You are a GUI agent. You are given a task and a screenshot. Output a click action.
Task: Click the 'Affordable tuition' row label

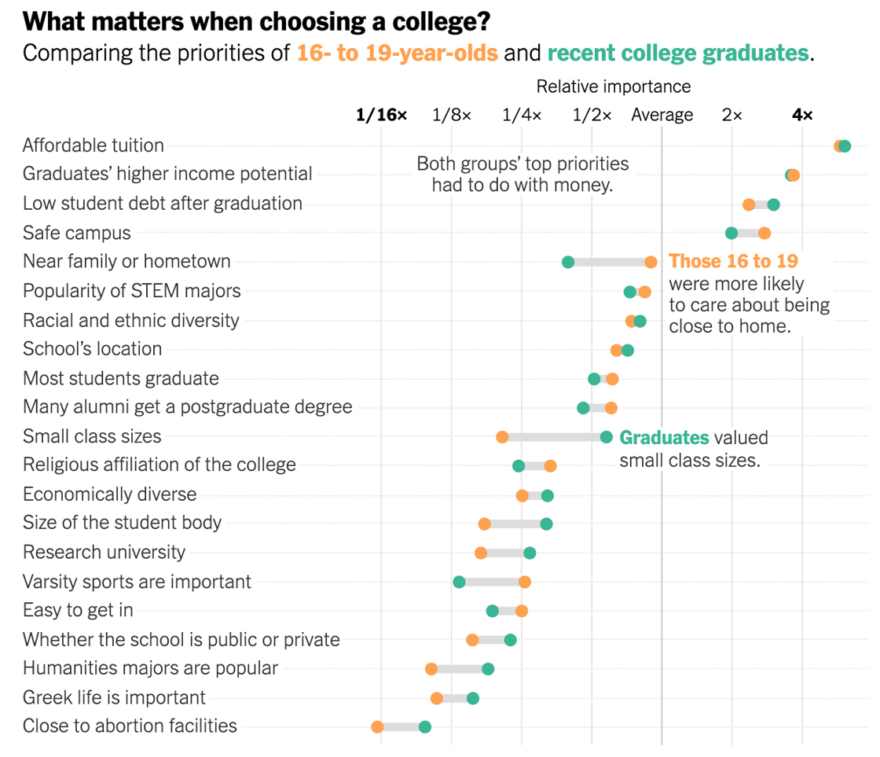coord(93,145)
